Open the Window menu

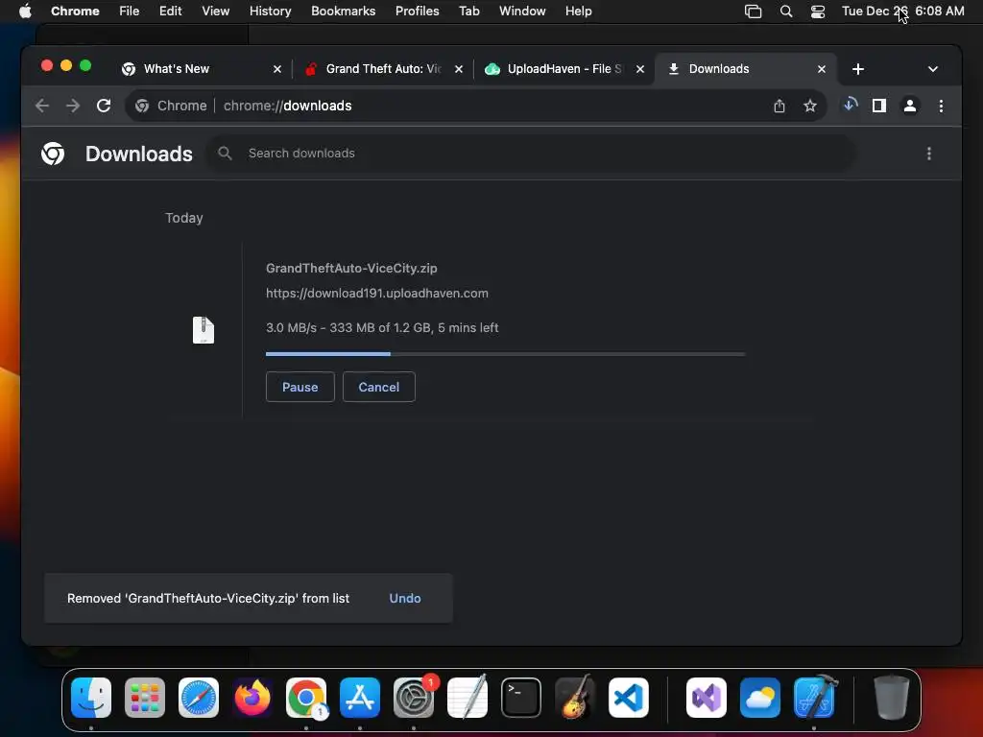(522, 12)
